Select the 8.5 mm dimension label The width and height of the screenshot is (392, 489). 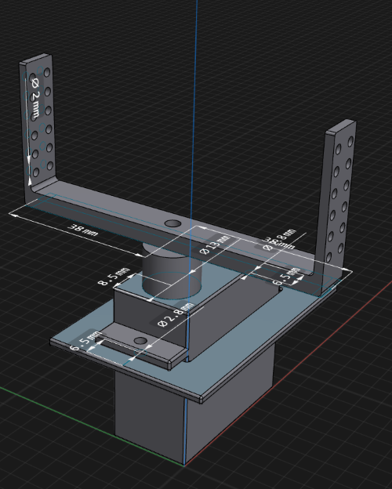[x=114, y=276]
